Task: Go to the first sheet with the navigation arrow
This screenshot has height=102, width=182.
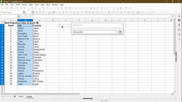Action: (x=2, y=96)
